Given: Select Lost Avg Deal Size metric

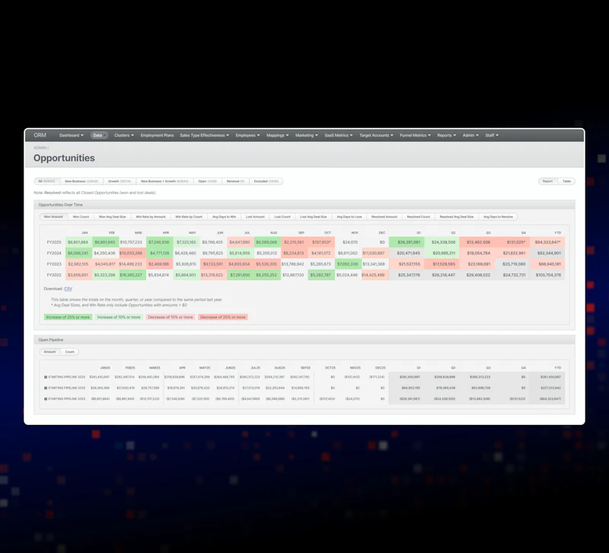Looking at the screenshot, I should (314, 217).
